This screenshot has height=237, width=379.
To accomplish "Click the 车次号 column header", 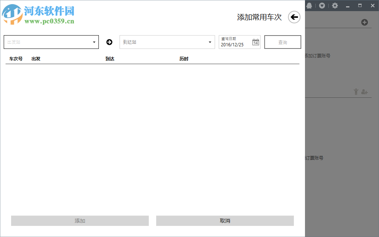I will point(16,59).
